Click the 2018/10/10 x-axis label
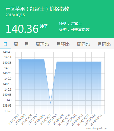 click(64, 120)
